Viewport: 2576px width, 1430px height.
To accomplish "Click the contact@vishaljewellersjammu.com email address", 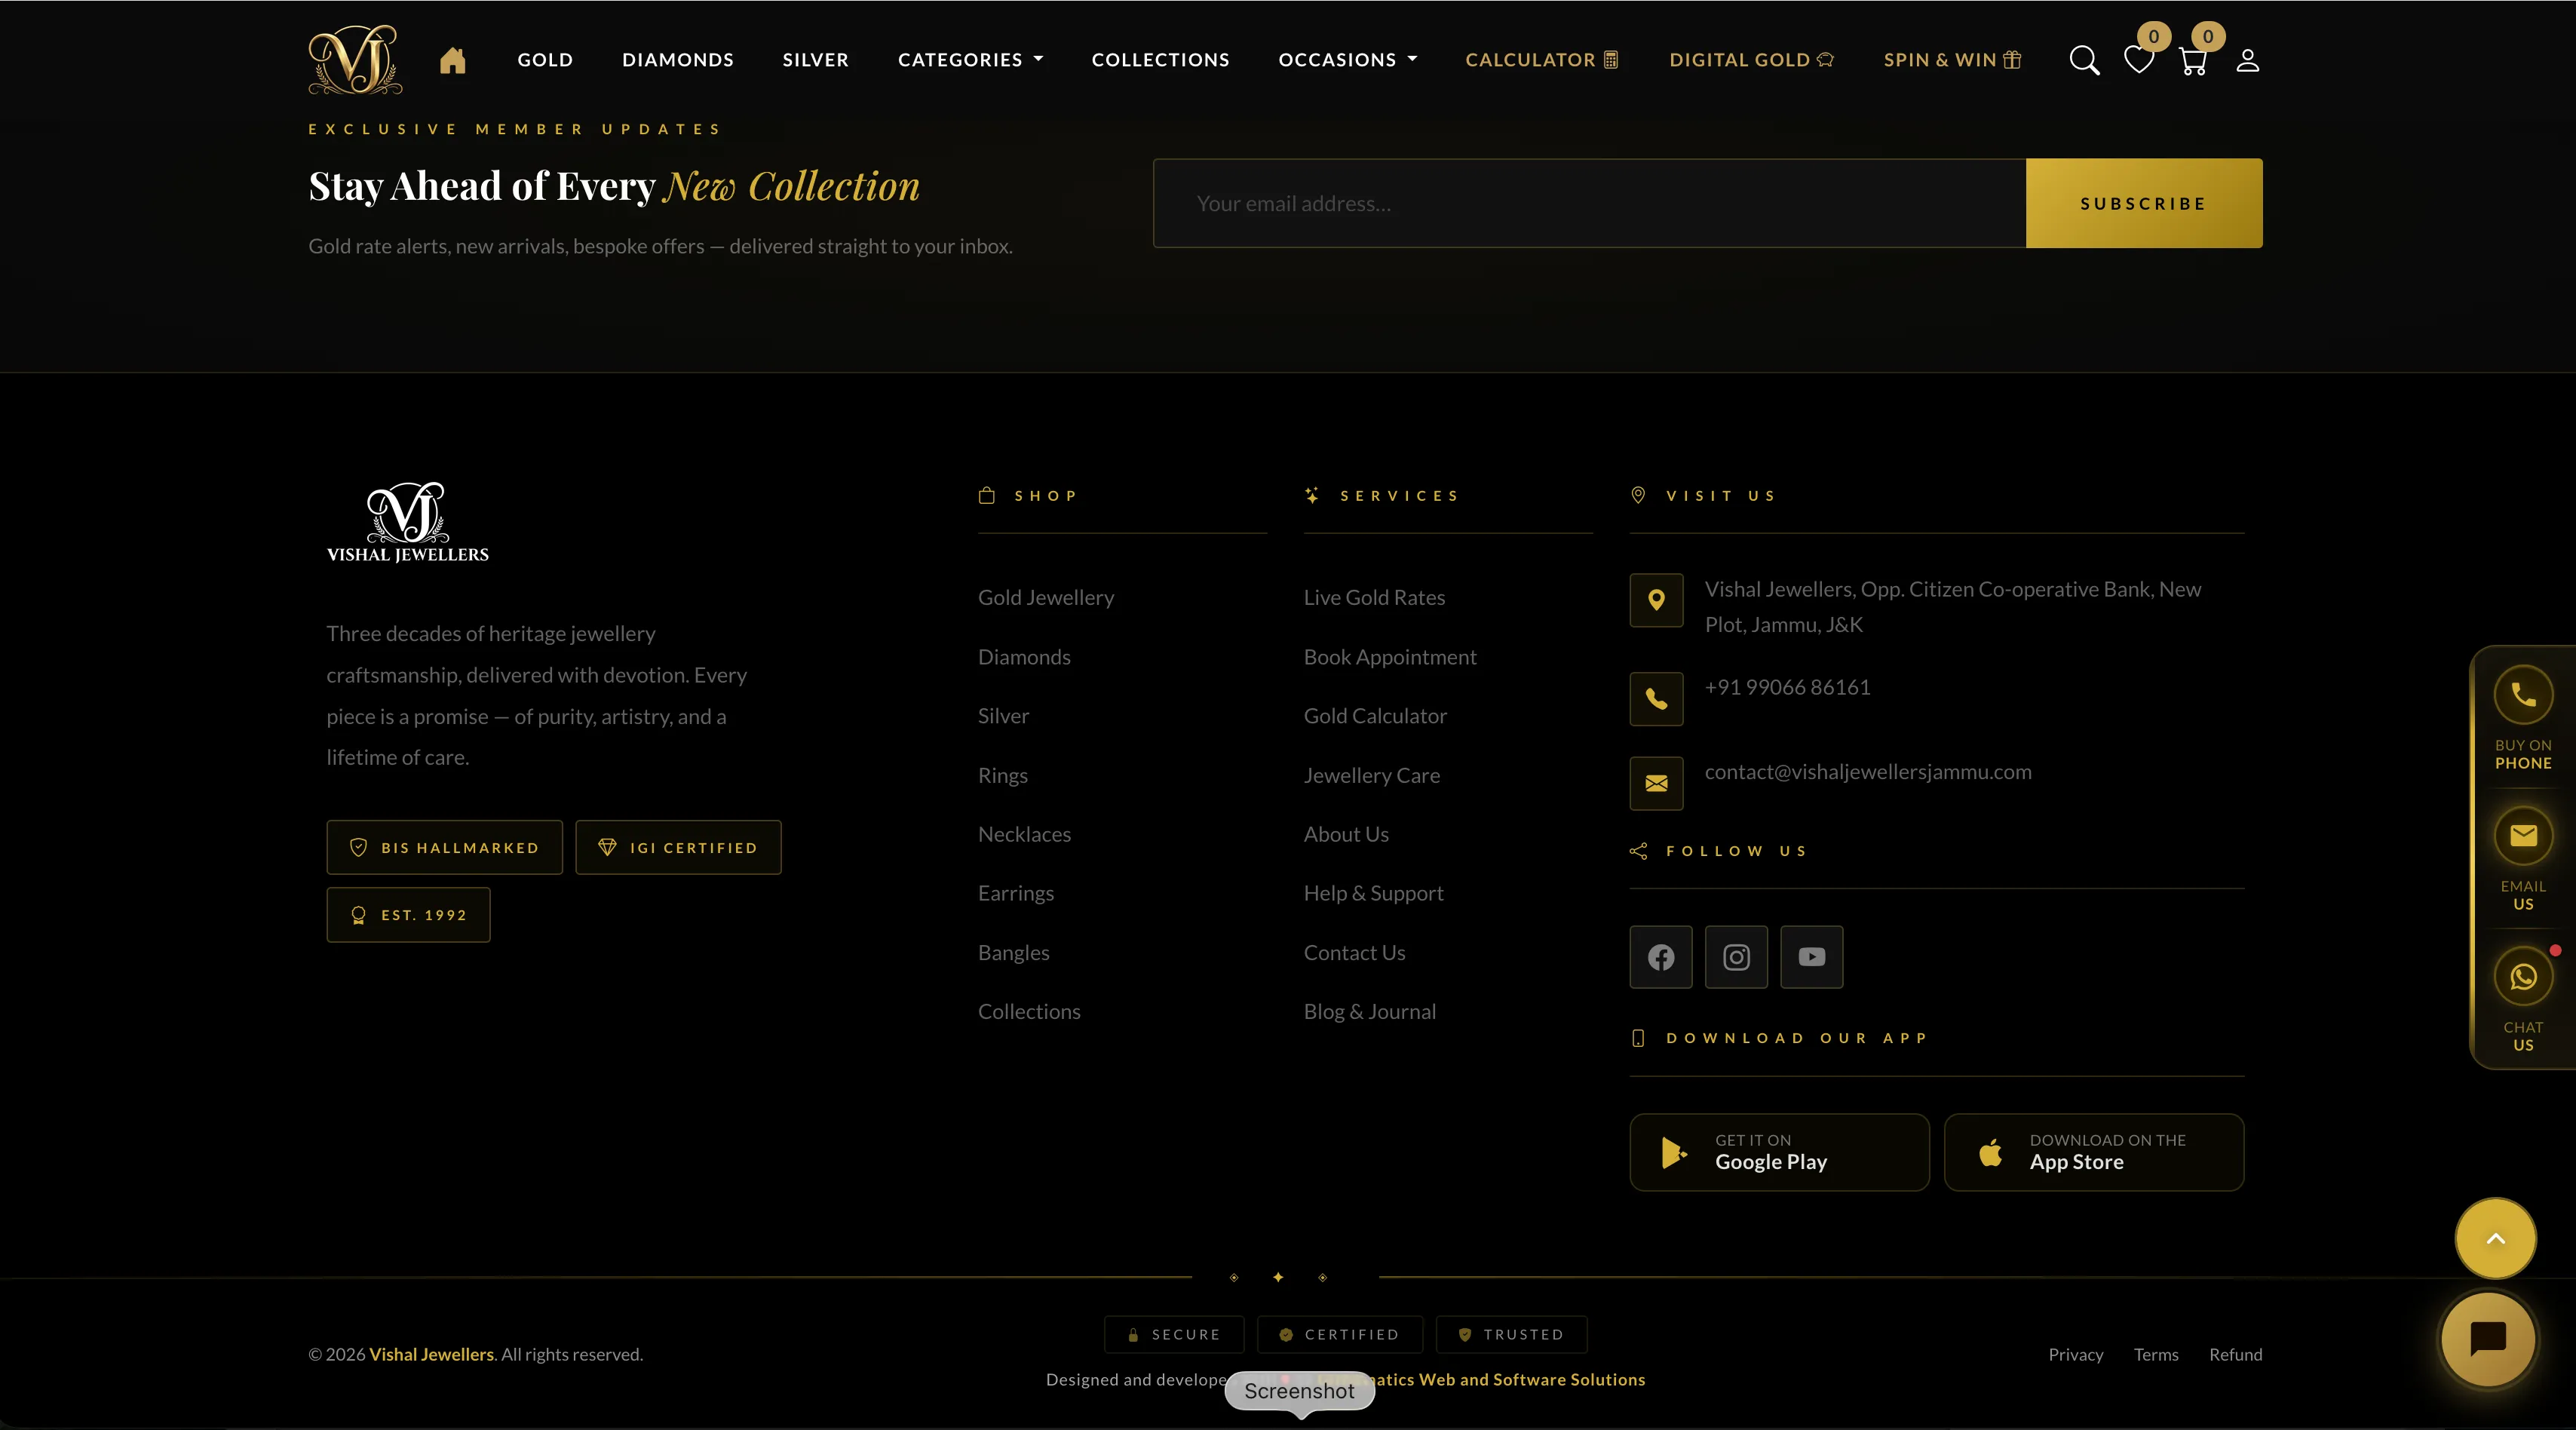I will pyautogui.click(x=1868, y=772).
